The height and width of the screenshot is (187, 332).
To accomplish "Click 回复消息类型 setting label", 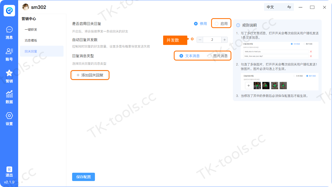I will click(83, 56).
